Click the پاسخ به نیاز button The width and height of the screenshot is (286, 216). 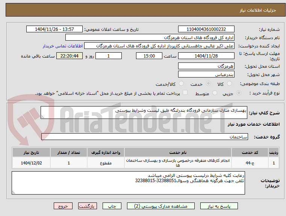219,206
